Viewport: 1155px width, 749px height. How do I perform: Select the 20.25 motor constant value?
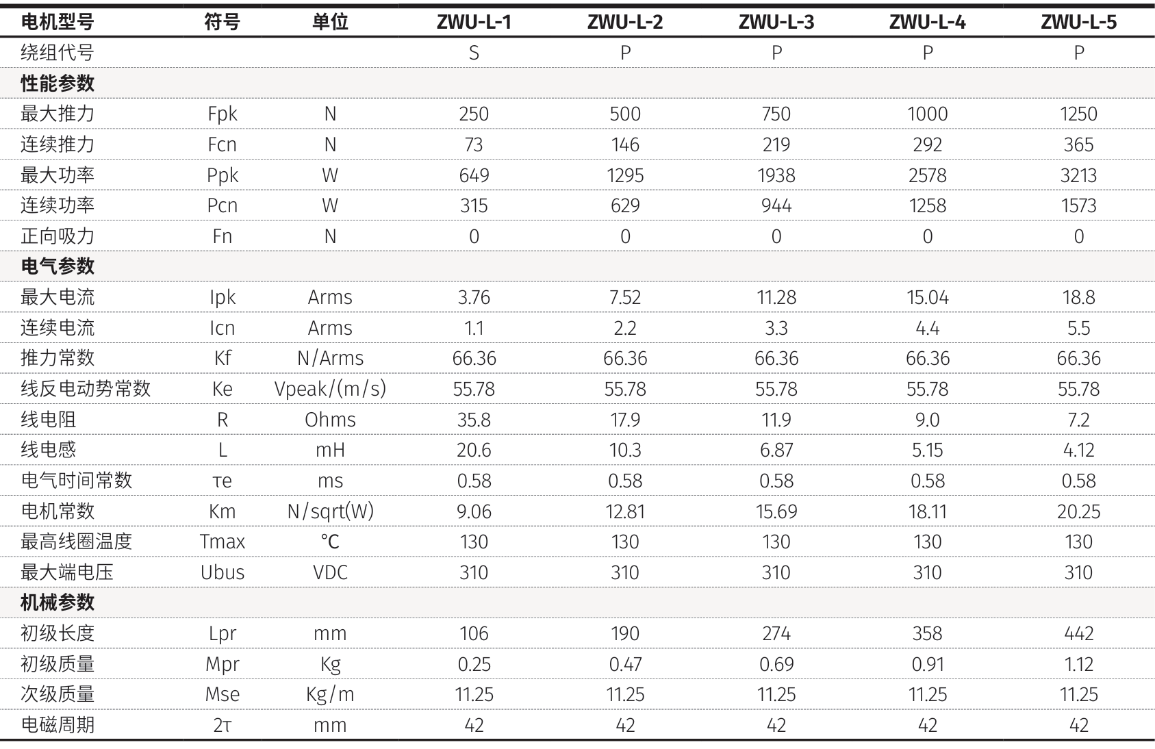tap(1078, 511)
